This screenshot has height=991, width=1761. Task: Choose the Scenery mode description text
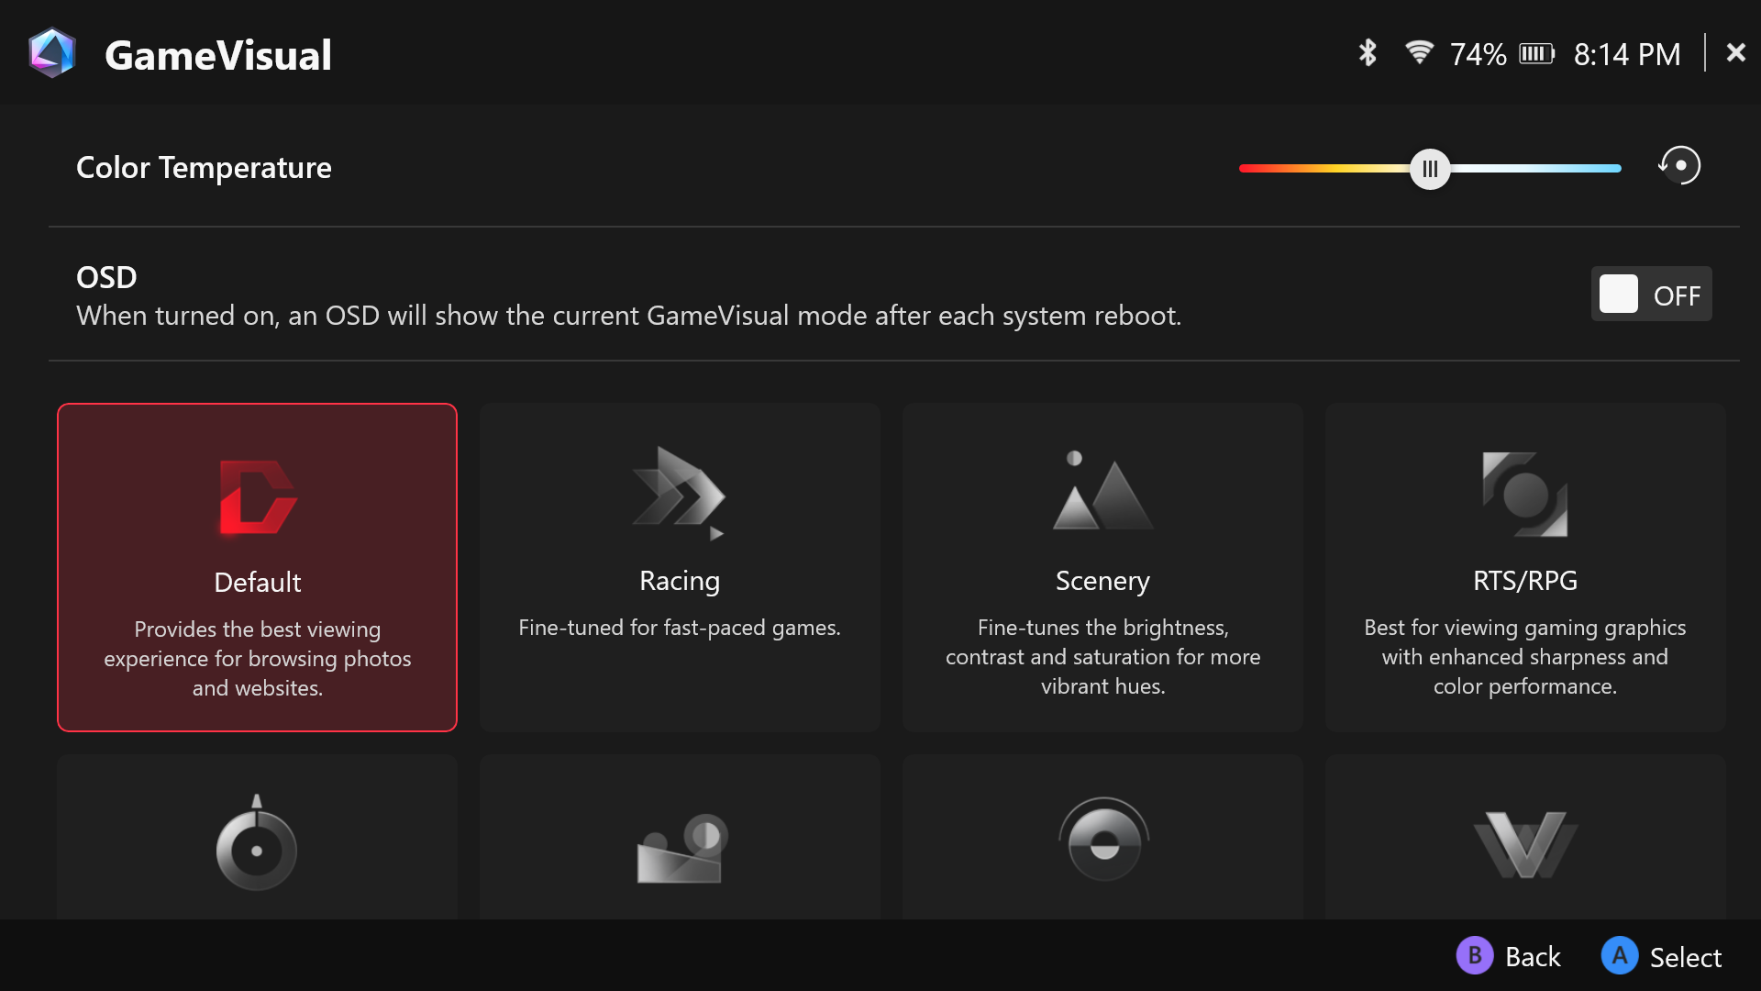coord(1102,656)
